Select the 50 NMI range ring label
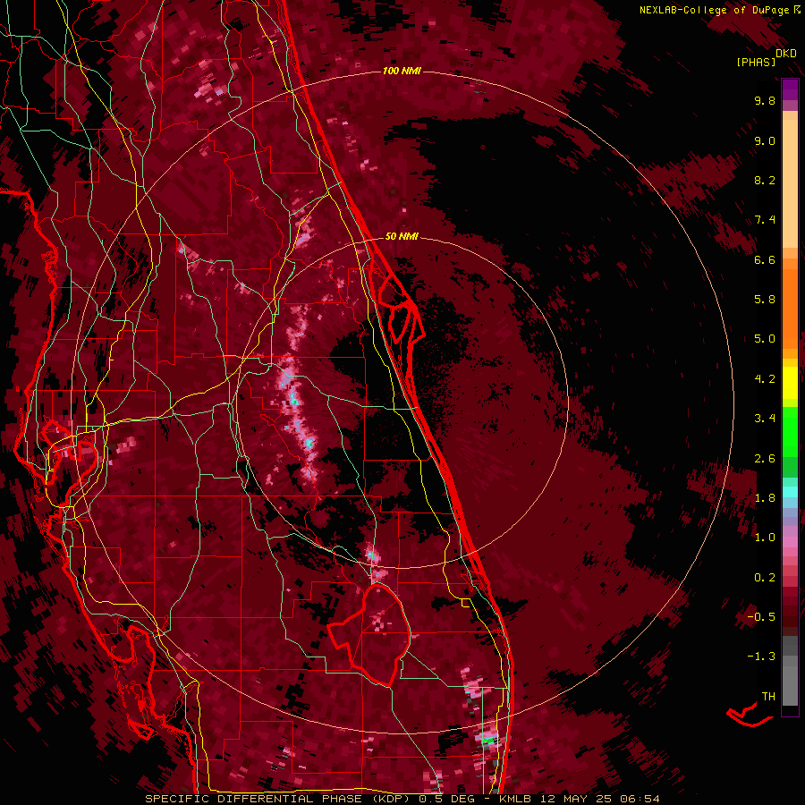The height and width of the screenshot is (805, 805). pyautogui.click(x=402, y=236)
